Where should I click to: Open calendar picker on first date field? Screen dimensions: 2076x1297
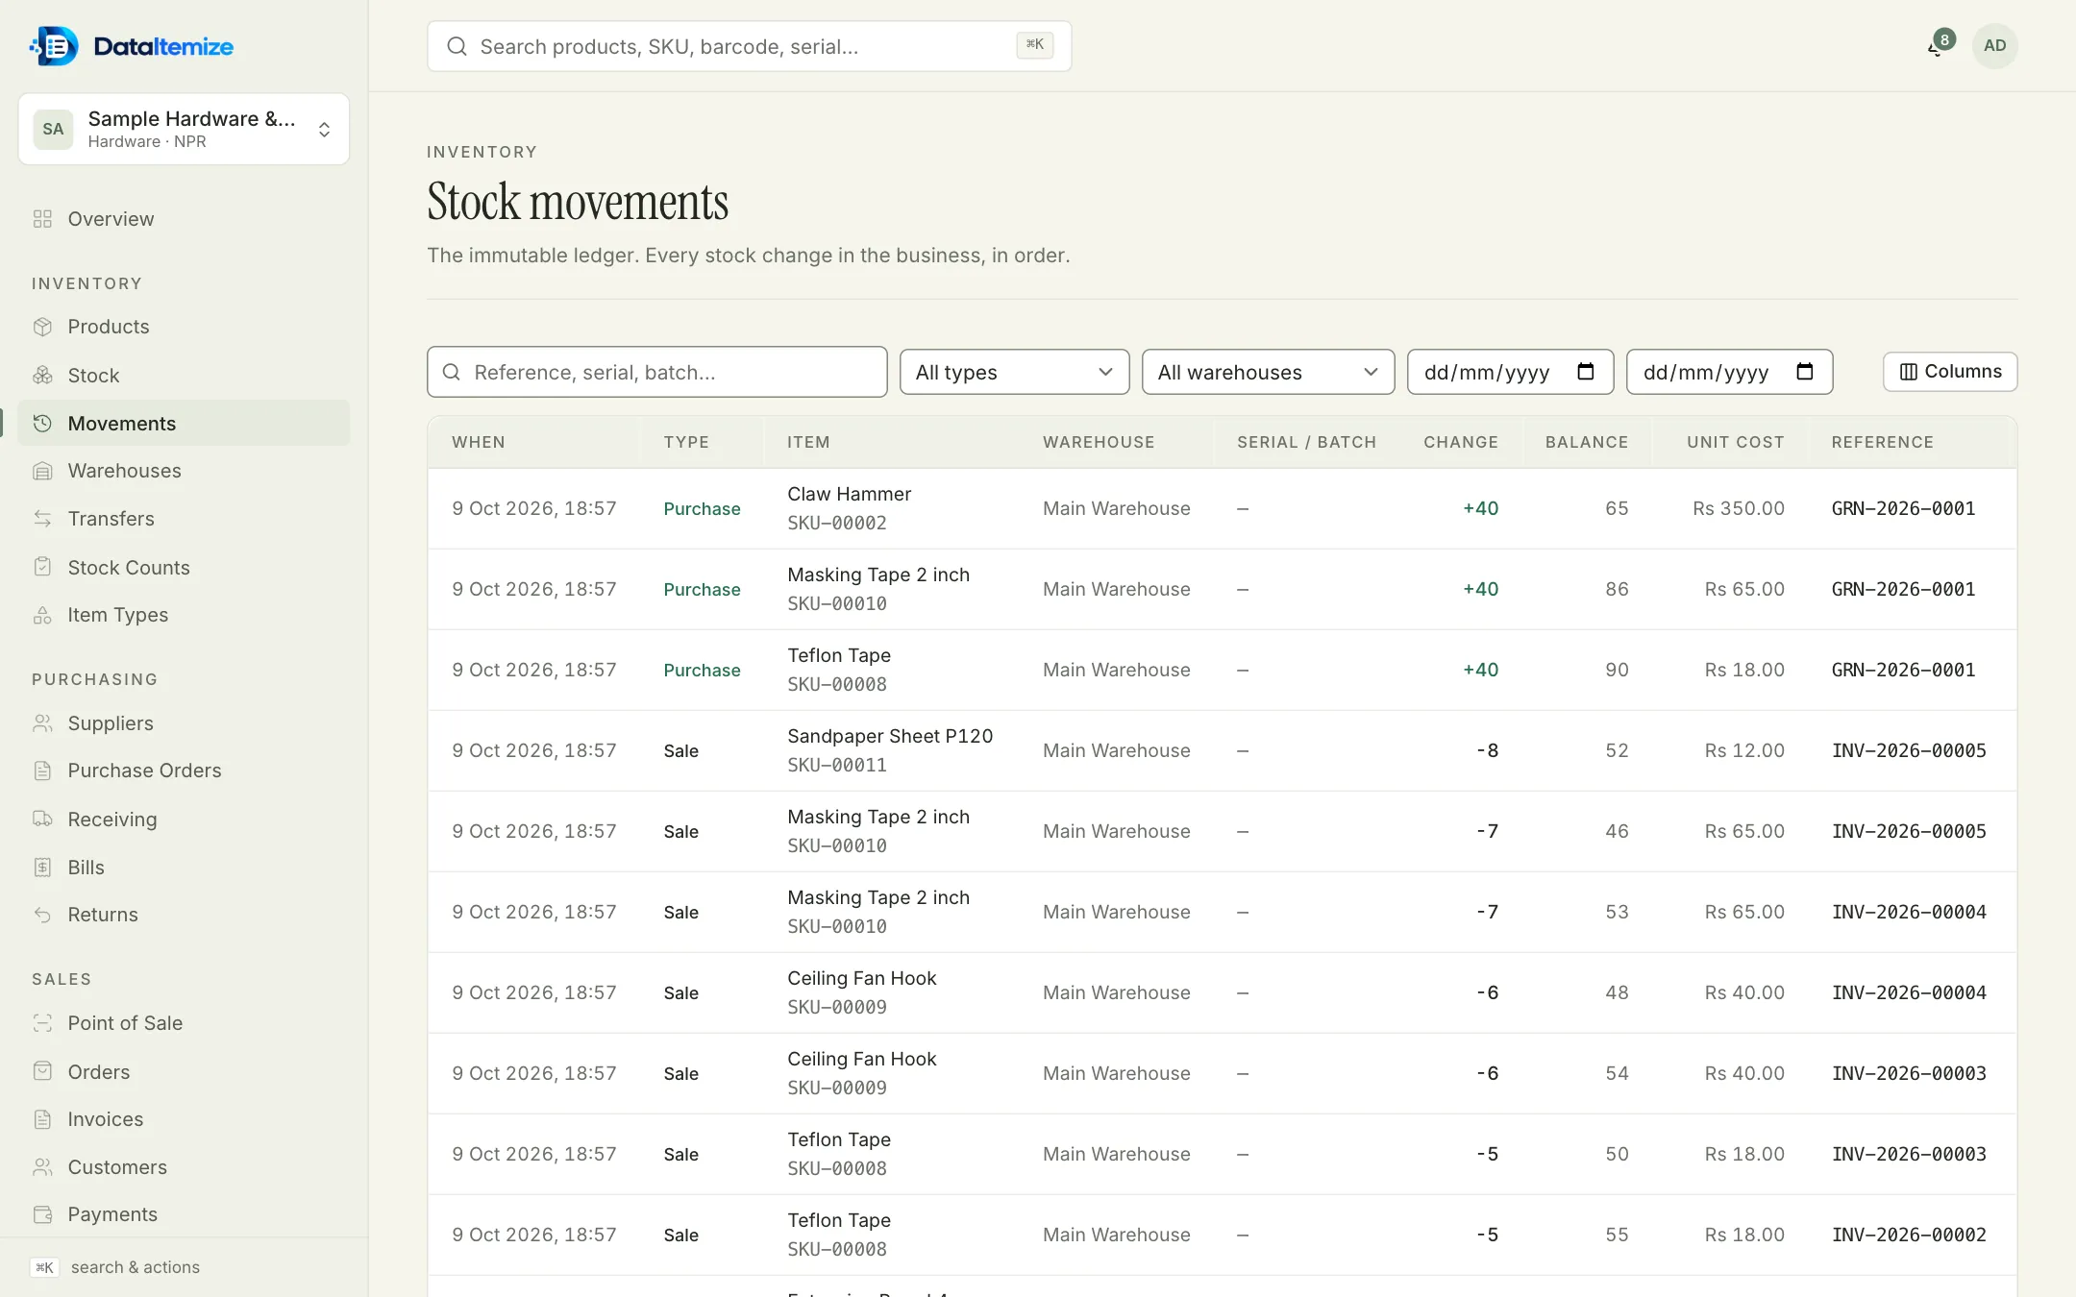tap(1586, 372)
